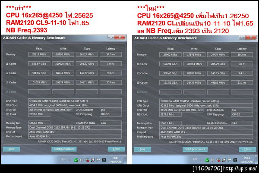Click Memory Latency value 57.0 ns

click(111, 54)
